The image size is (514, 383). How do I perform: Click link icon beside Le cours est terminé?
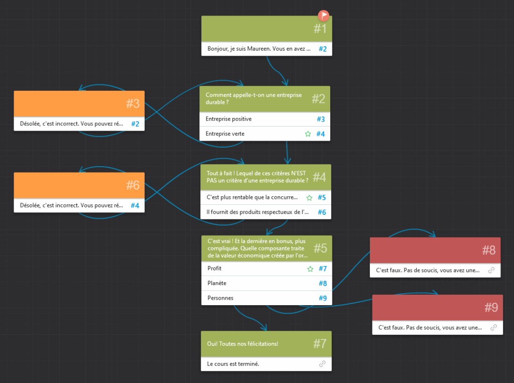322,364
